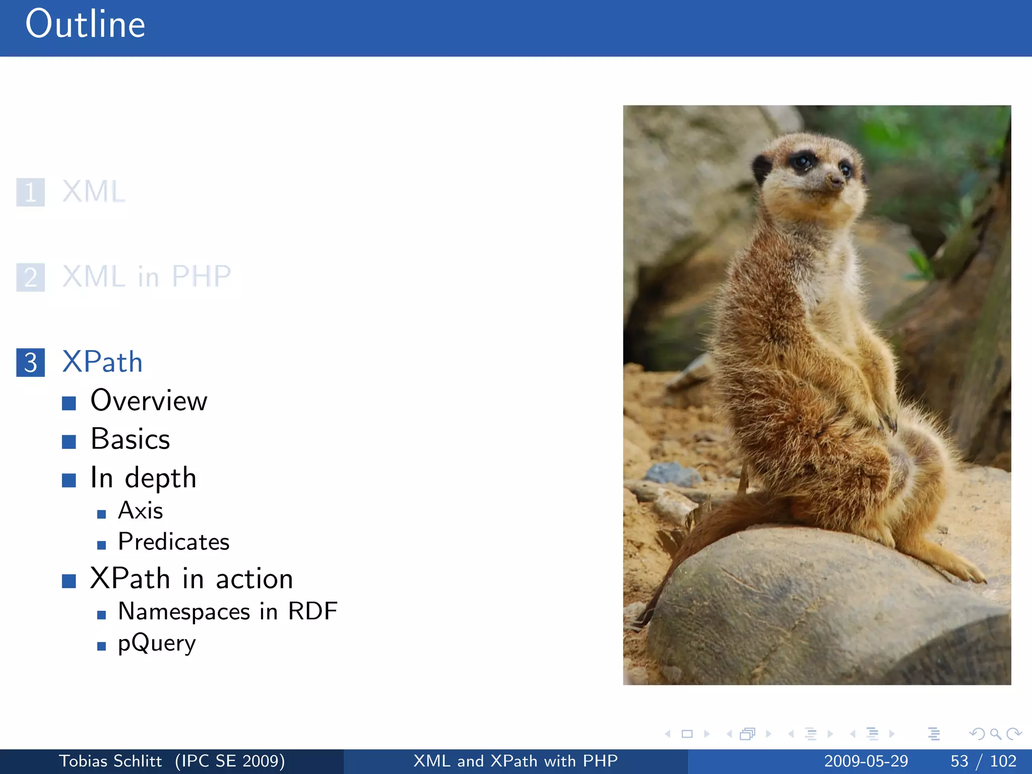Open the XPath section heading
The width and height of the screenshot is (1032, 774).
click(102, 362)
